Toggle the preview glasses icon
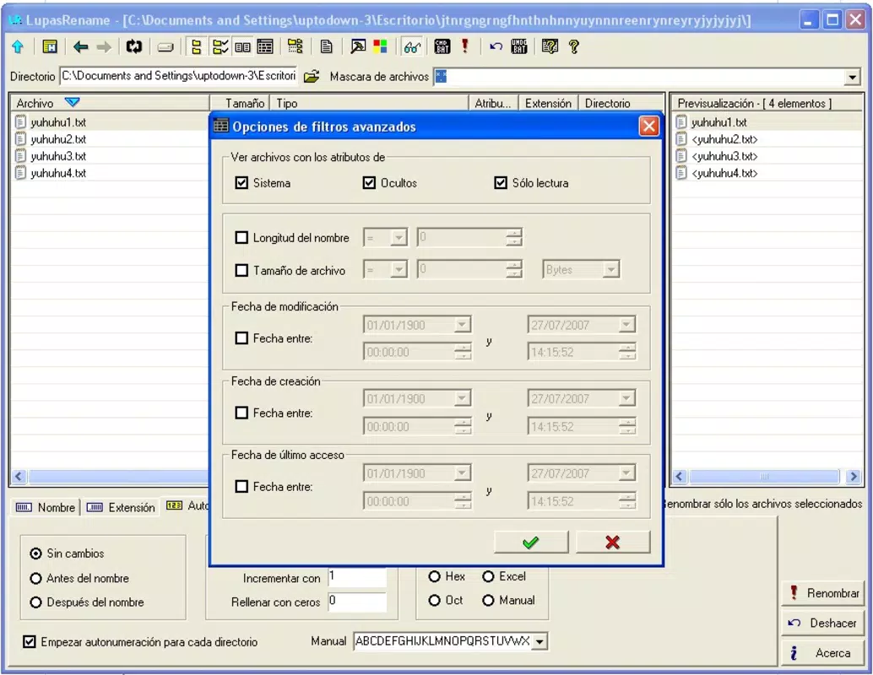873x675 pixels. pyautogui.click(x=412, y=47)
